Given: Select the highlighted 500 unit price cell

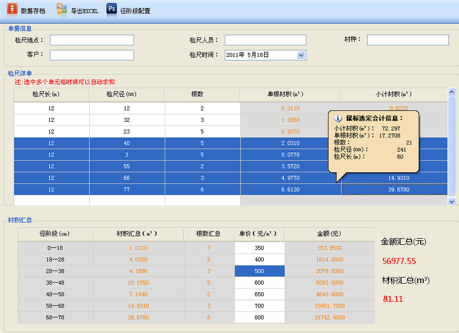Looking at the screenshot, I should coord(259,271).
